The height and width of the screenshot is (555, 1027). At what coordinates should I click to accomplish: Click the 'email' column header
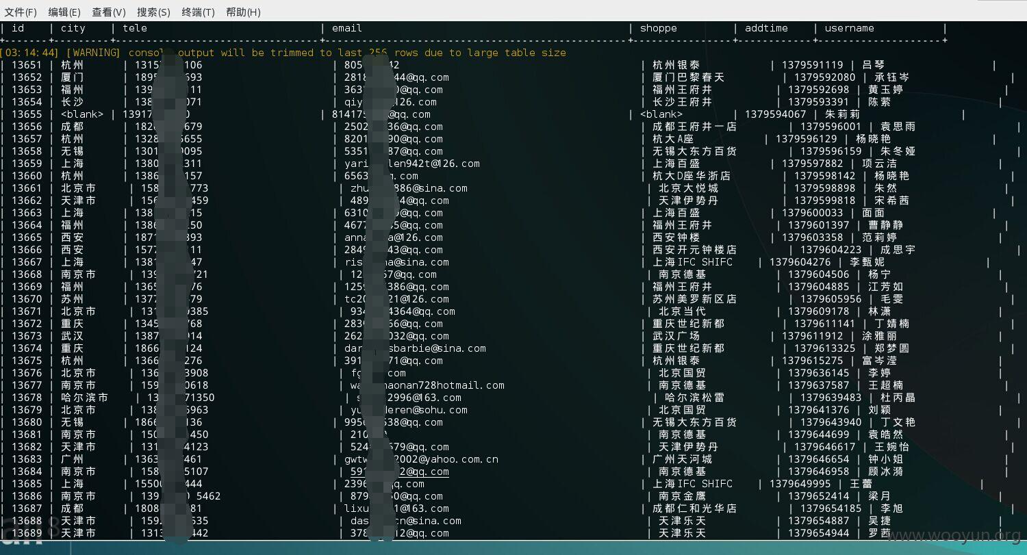pyautogui.click(x=347, y=28)
